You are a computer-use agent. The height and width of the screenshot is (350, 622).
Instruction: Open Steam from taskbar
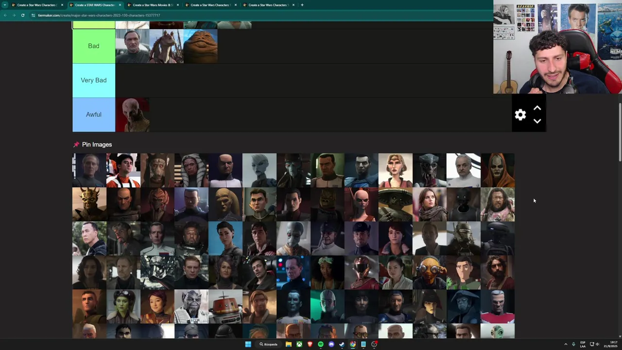pyautogui.click(x=342, y=344)
